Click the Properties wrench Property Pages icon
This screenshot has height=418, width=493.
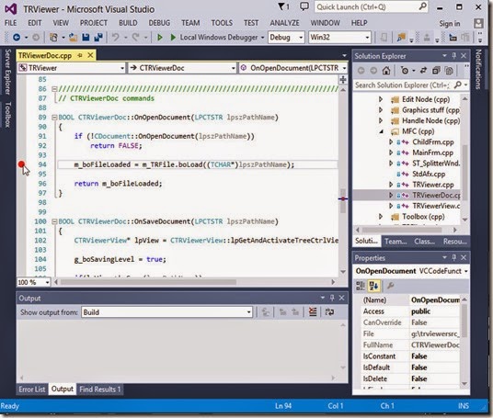(390, 286)
